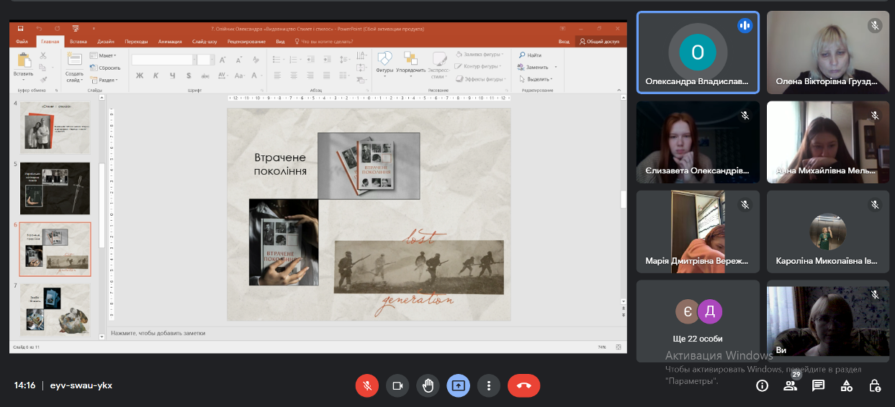This screenshot has width=895, height=407.
Task: Open host controls lock icon
Action: click(x=874, y=385)
